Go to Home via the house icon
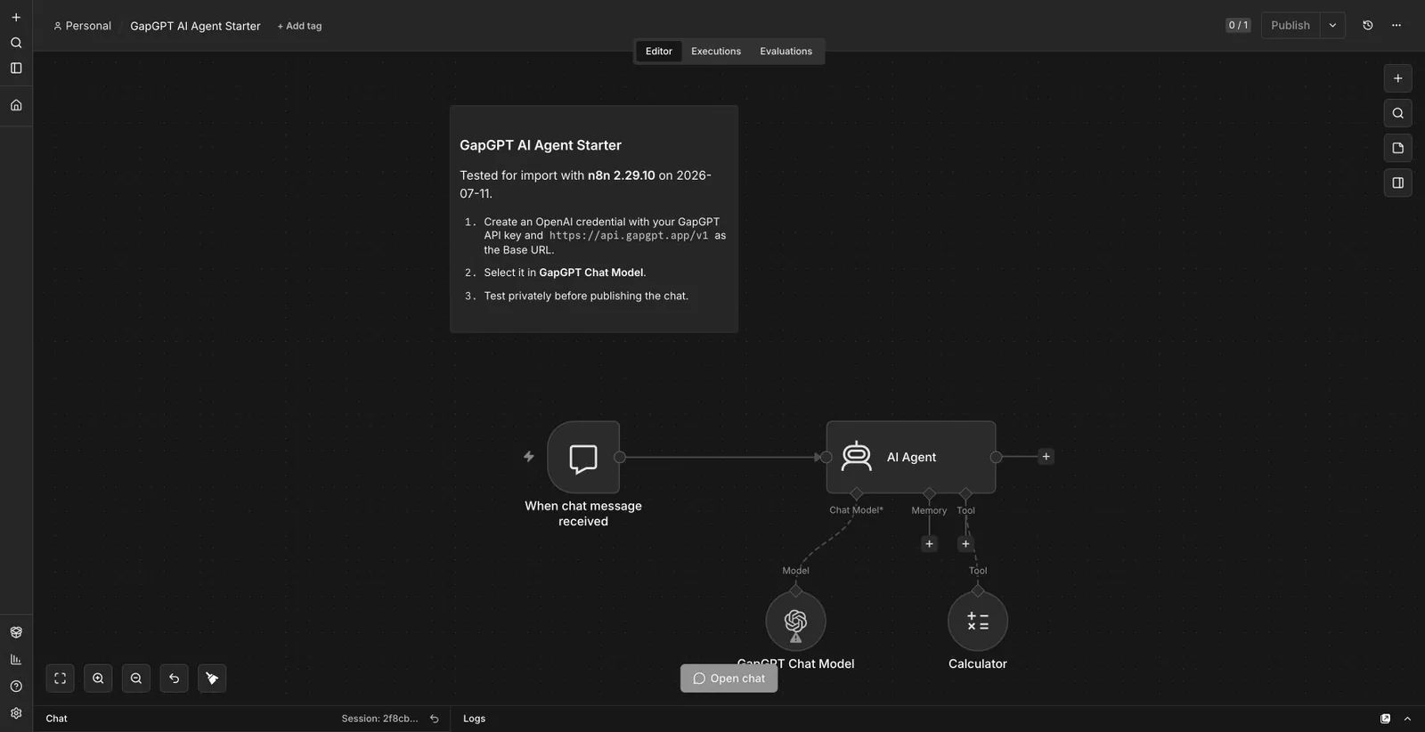This screenshot has width=1425, height=732. pos(16,105)
